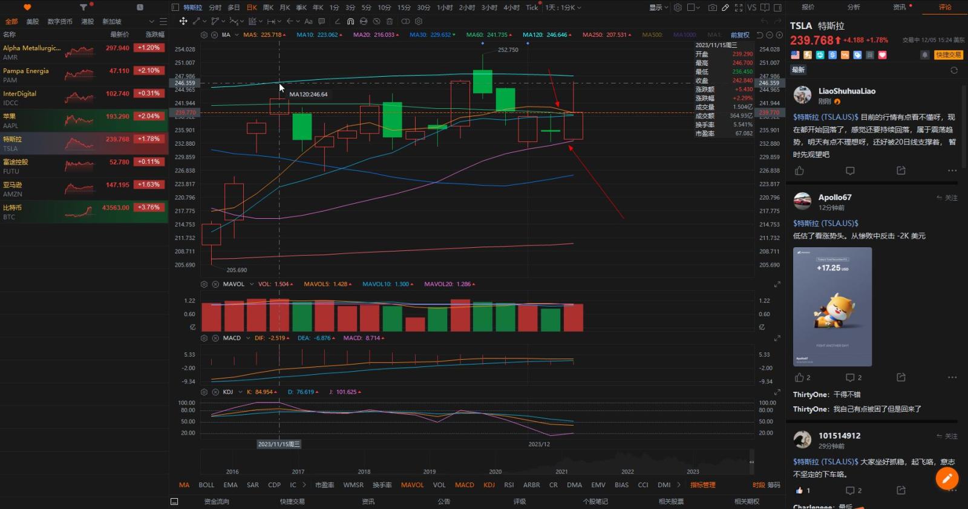Open the 资金流向 bottom tab

[217, 501]
